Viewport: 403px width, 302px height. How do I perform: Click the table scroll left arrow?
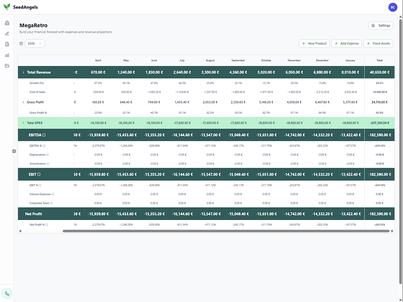20,231
